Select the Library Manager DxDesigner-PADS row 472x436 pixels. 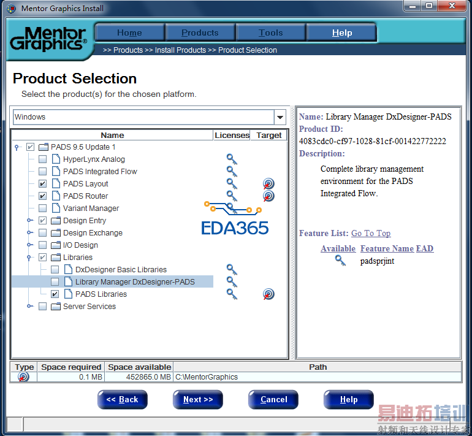(x=112, y=282)
